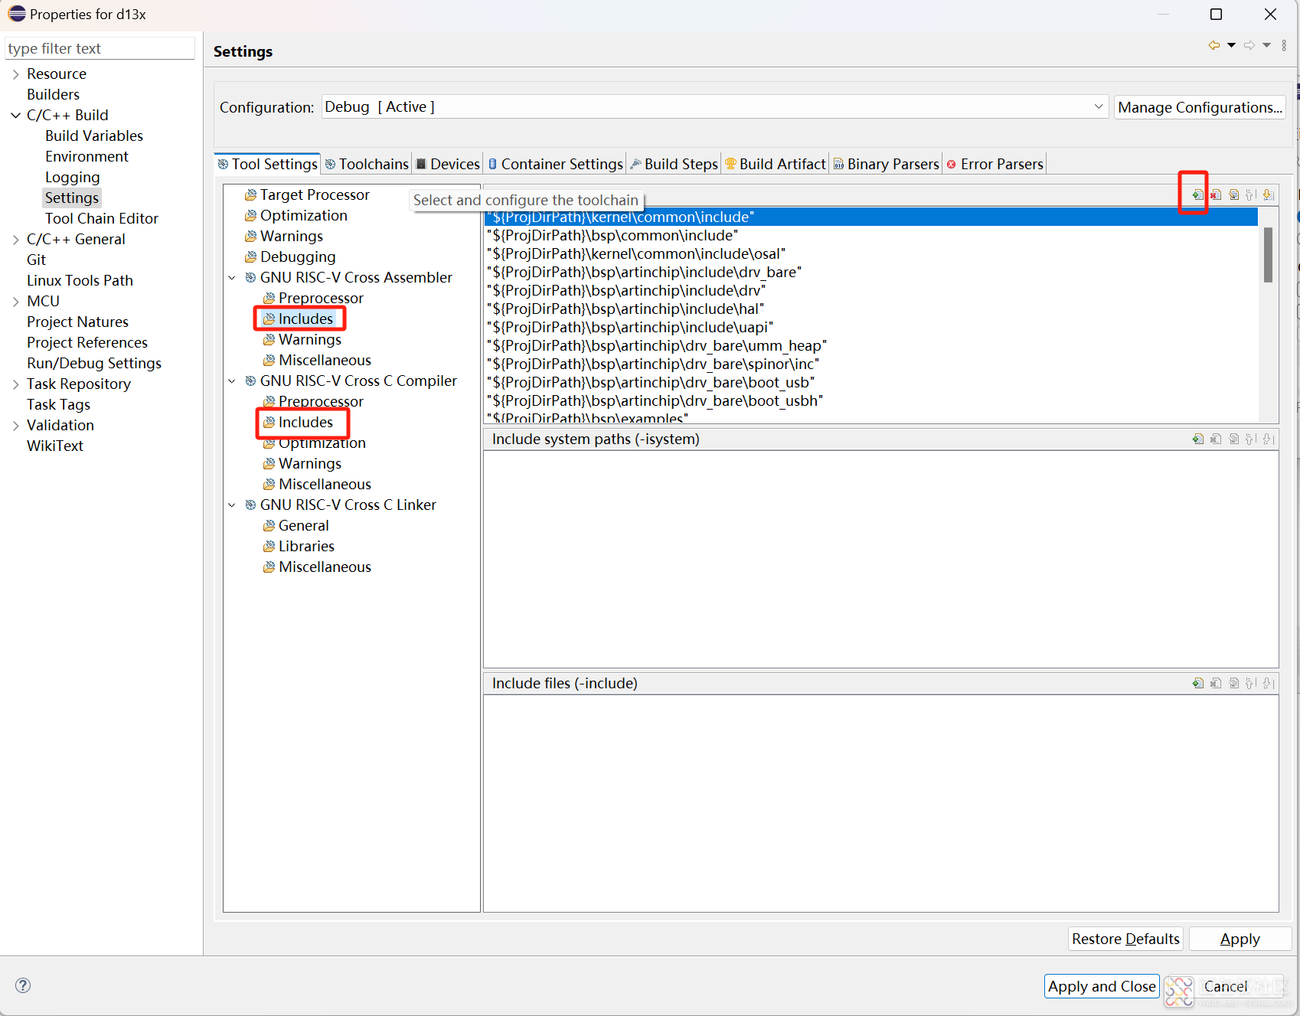The image size is (1300, 1016).
Task: Open the Binary Parsers tab
Action: 886,164
